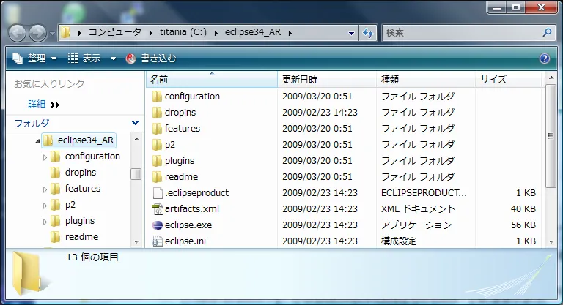The image size is (563, 305).
Task: Click the アプリケーション type cell of eclipse.exe
Action: click(x=416, y=225)
